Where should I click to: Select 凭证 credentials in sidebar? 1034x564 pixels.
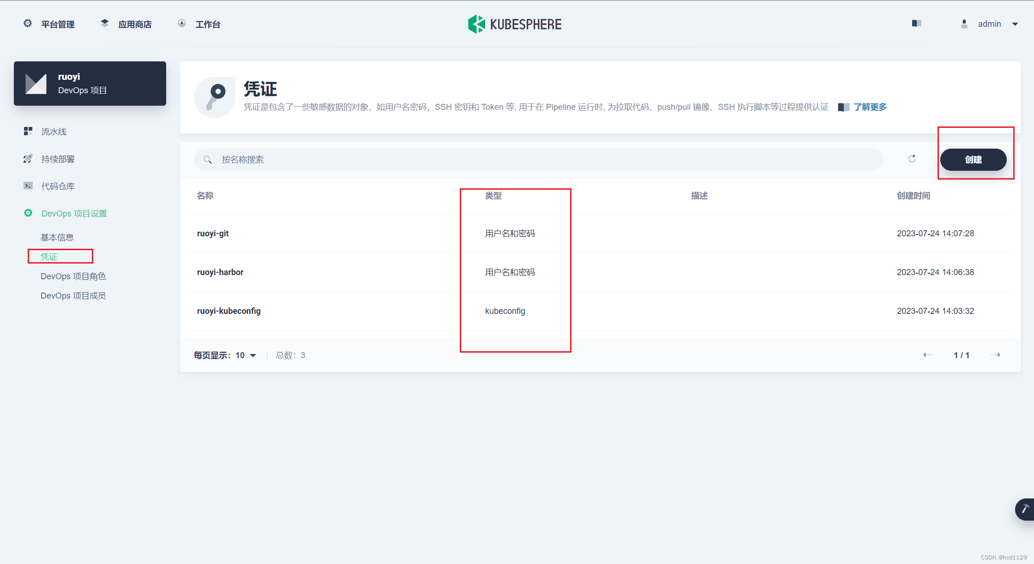point(49,257)
